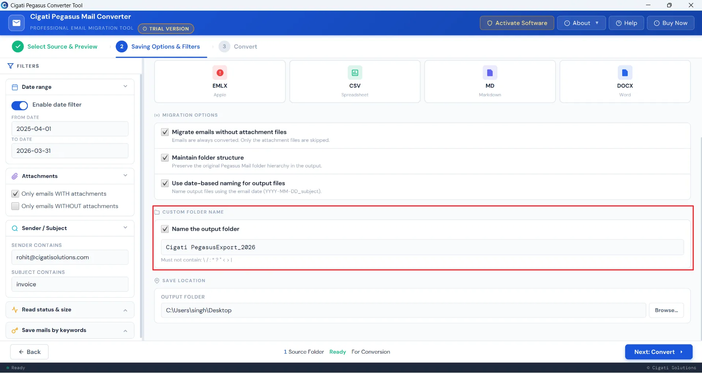Viewport: 702px width, 373px height.
Task: Switch to the Convert step
Action: pyautogui.click(x=238, y=46)
